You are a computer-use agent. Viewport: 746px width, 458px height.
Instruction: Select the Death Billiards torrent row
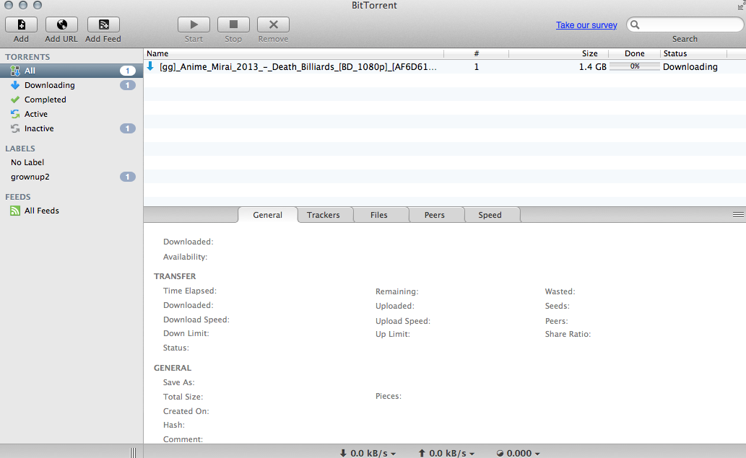(445, 67)
